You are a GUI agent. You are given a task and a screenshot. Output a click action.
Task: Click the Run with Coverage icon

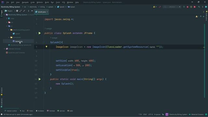pos(191,7)
